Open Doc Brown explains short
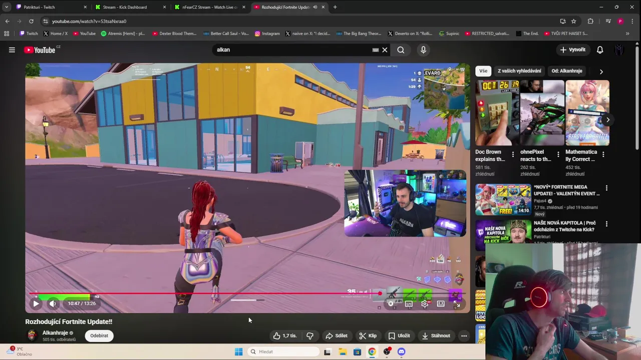This screenshot has width=641, height=360. coord(497,113)
